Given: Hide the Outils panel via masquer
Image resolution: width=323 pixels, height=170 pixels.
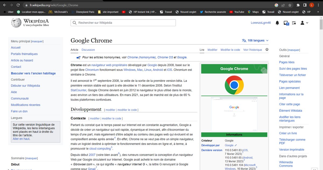Looking at the screenshot, I should coord(294,50).
